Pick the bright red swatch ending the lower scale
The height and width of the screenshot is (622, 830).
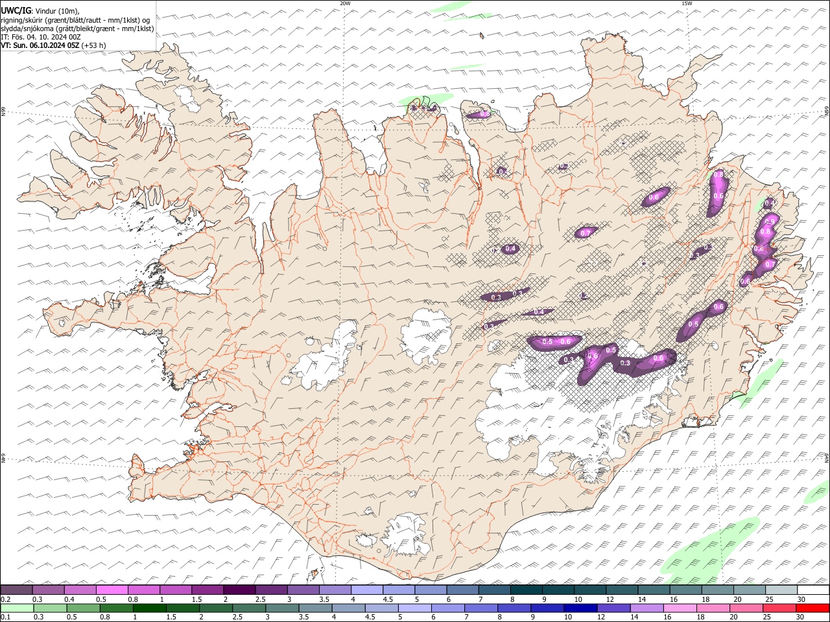point(812,608)
